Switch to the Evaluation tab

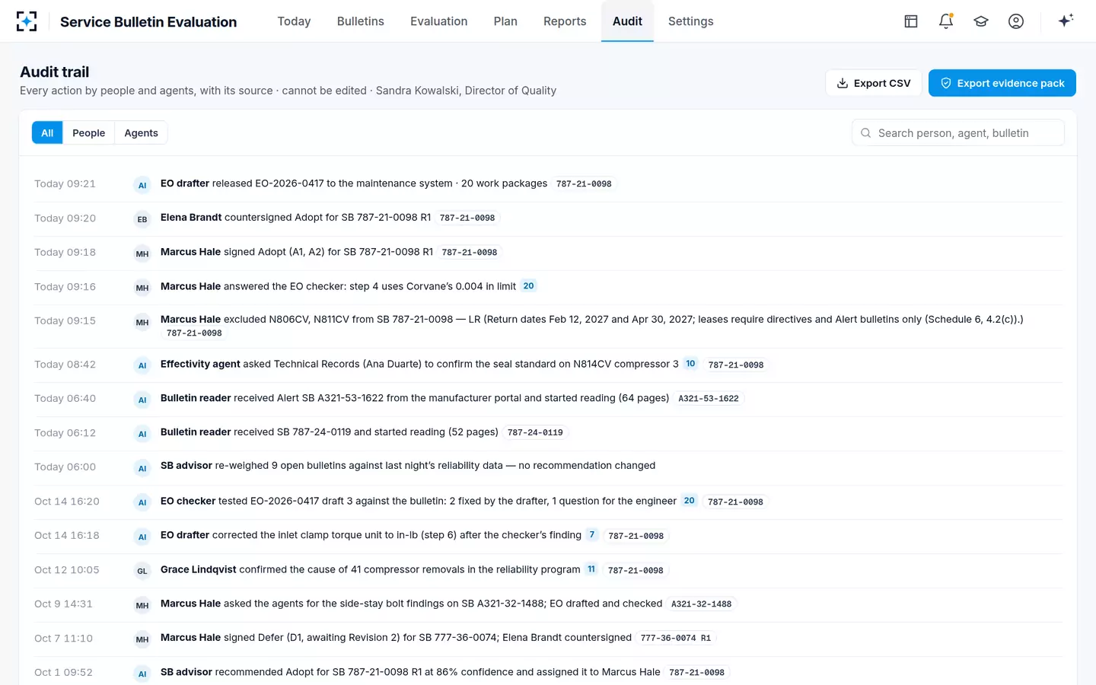click(x=439, y=21)
